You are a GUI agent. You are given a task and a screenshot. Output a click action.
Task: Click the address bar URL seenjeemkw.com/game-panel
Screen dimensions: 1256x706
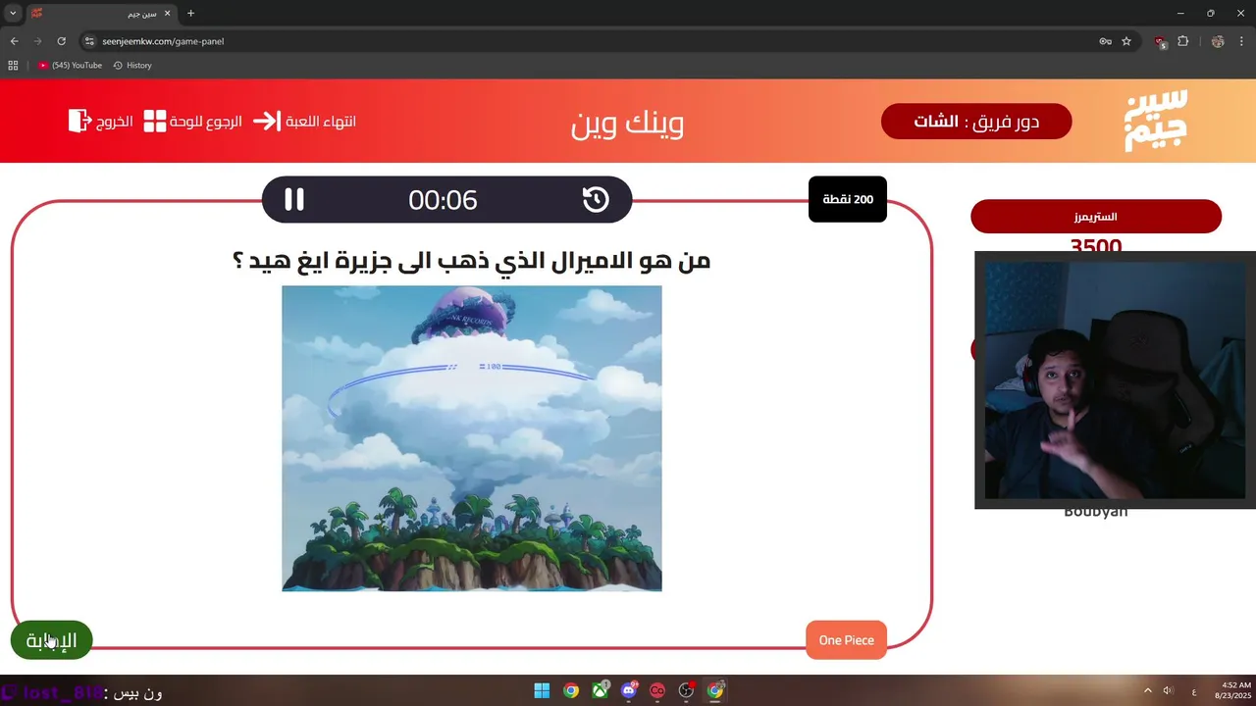(164, 41)
